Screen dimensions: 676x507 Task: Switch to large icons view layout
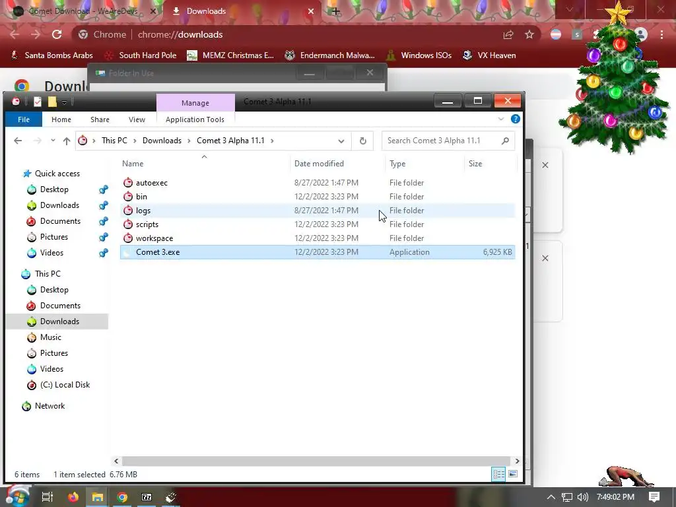point(512,475)
